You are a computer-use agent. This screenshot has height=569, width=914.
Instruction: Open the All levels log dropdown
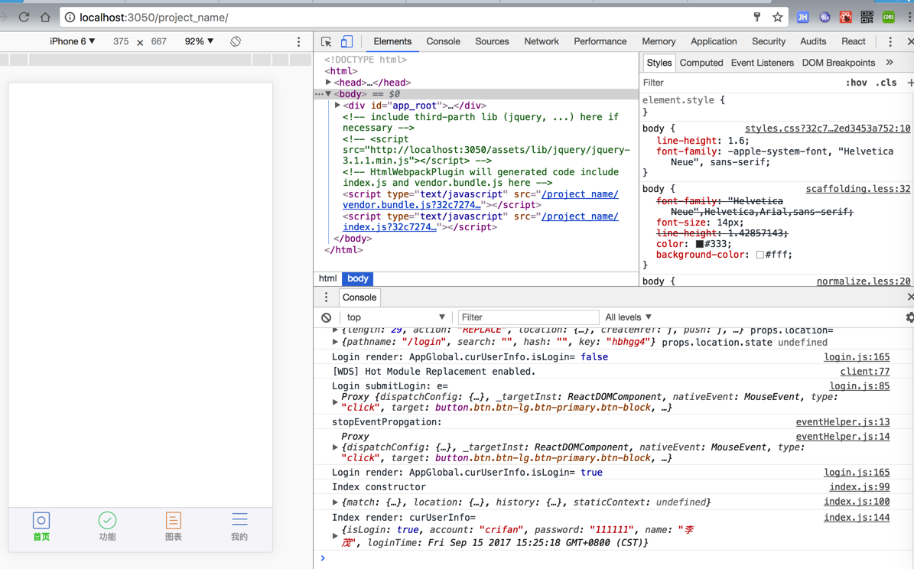coord(628,317)
